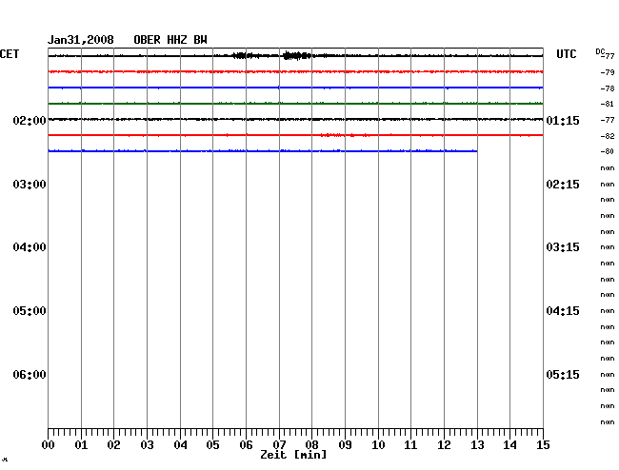Image resolution: width=619 pixels, height=470 pixels.
Task: Select the 05:00 CET time label
Action: pos(30,311)
